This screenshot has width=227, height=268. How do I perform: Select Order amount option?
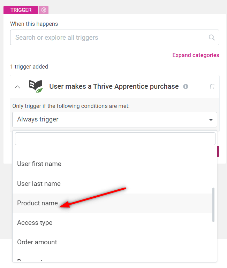pos(37,242)
